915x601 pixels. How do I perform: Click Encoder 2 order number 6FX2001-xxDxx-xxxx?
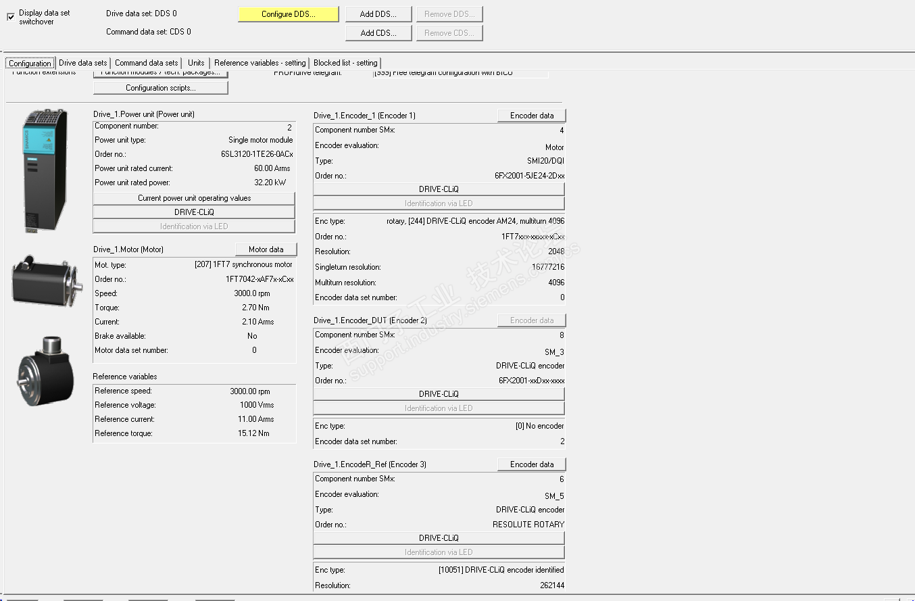[x=532, y=381]
